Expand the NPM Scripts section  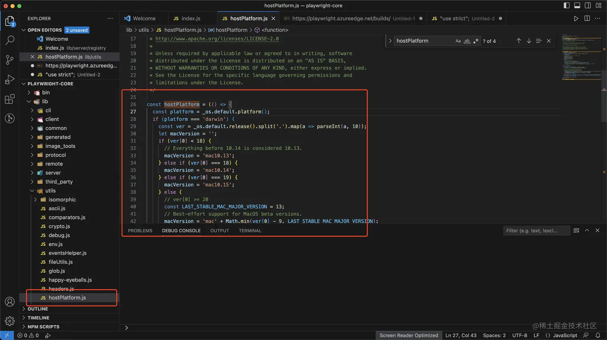pos(69,327)
